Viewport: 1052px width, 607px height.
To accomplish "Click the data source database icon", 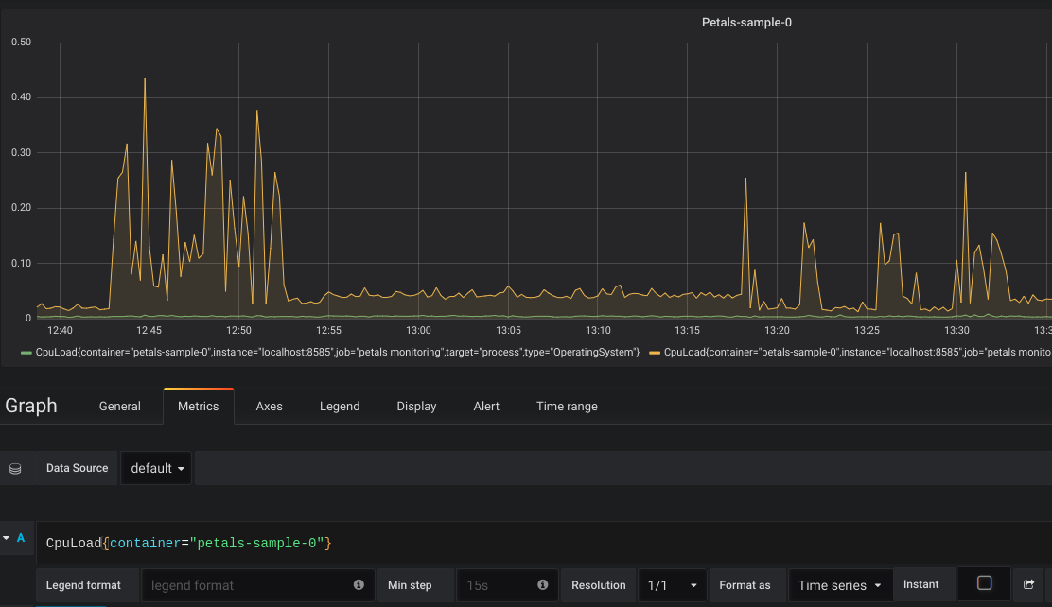I will pos(15,469).
